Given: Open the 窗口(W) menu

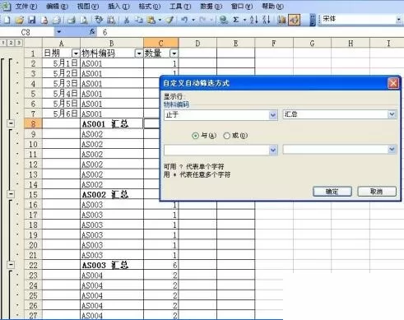Looking at the screenshot, I should pos(242,6).
